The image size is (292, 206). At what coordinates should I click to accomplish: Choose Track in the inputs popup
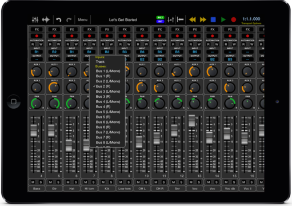(x=100, y=62)
